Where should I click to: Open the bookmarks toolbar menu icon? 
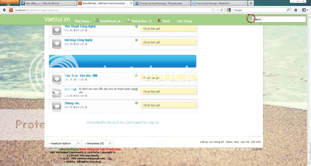coord(305,10)
